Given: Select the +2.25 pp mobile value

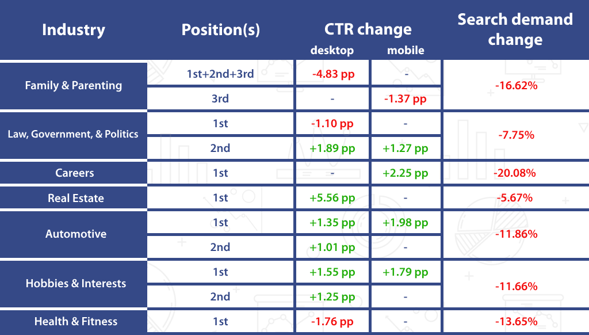Looking at the screenshot, I should tap(406, 173).
